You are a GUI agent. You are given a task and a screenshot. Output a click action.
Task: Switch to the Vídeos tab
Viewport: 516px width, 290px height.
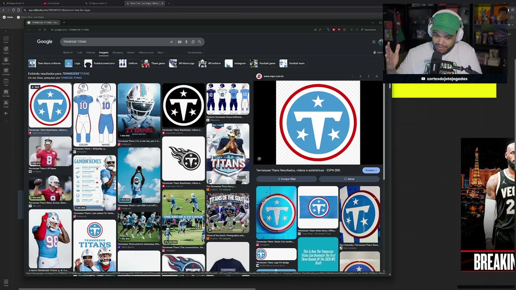tap(131, 52)
